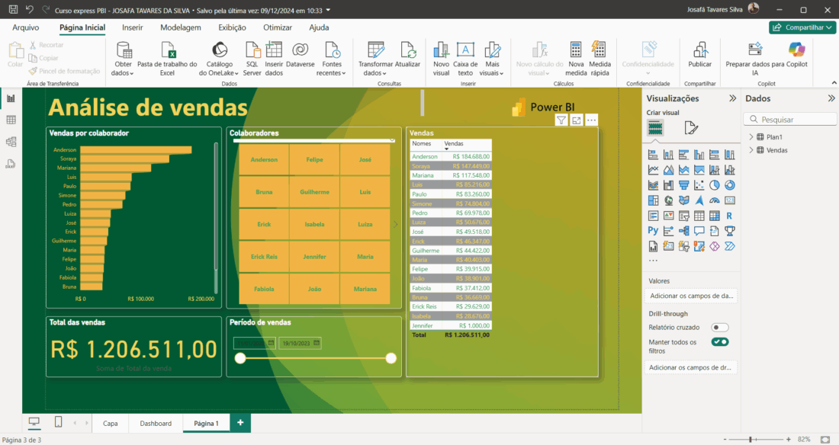Switch to the Dashboard page tab
The height and width of the screenshot is (445, 839).
coord(156,423)
